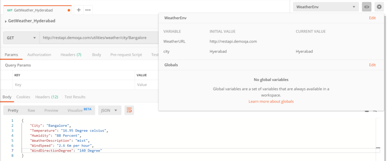Click the plus icon to open new tab
The width and height of the screenshot is (387, 161).
coord(79,10)
